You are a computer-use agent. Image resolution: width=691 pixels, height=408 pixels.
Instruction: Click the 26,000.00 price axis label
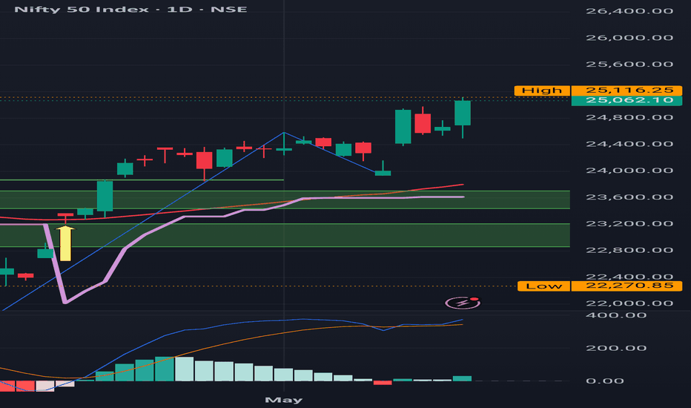629,38
